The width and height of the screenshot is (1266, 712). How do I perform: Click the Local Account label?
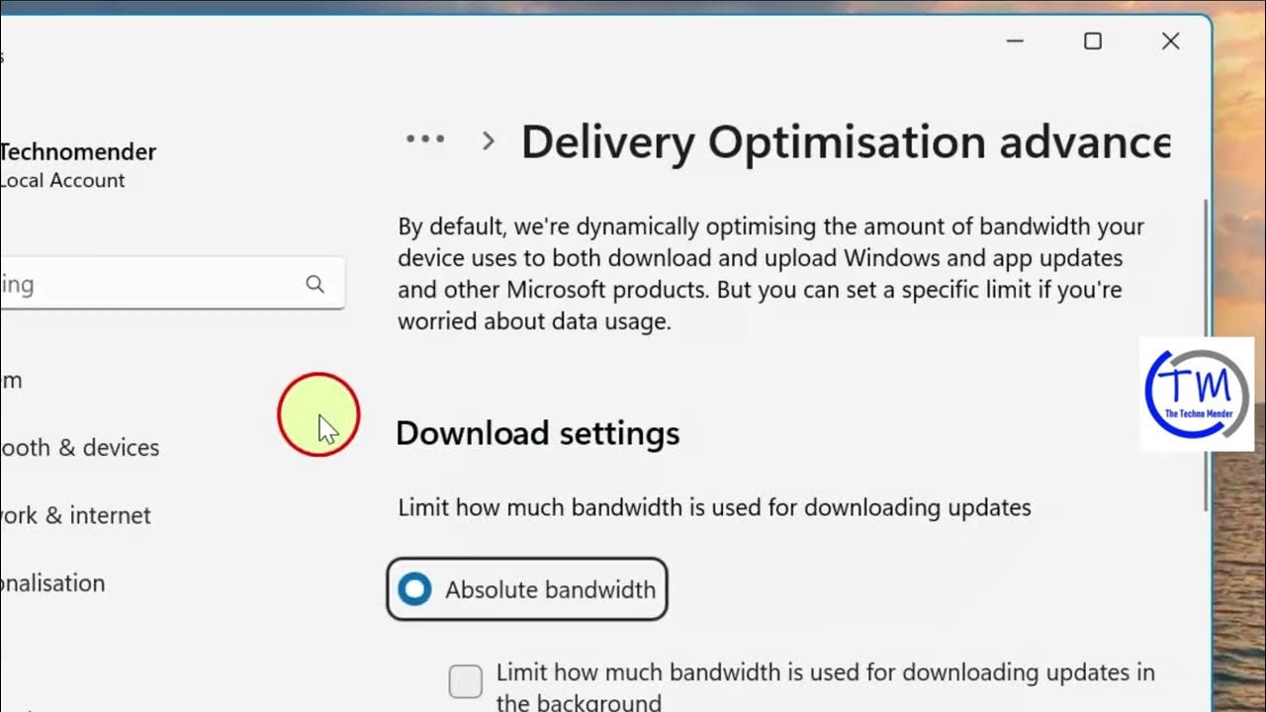62,181
